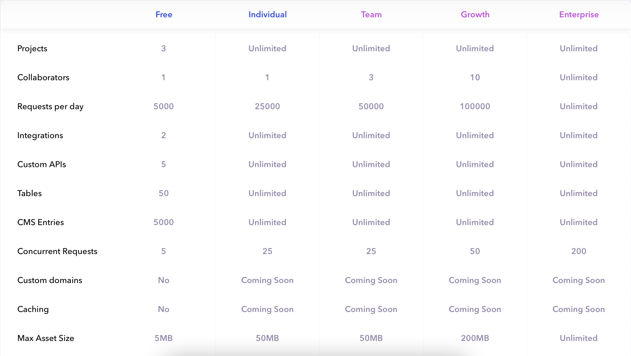Select the Individual plan header
The image size is (631, 356).
[268, 14]
